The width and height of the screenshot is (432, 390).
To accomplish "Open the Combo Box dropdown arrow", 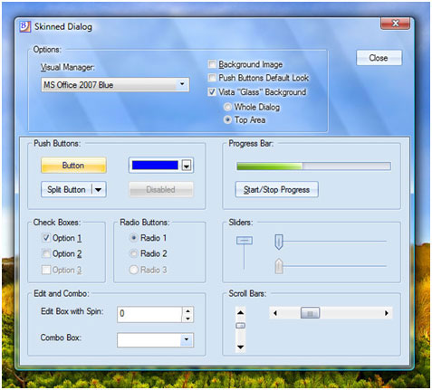I will [187, 339].
